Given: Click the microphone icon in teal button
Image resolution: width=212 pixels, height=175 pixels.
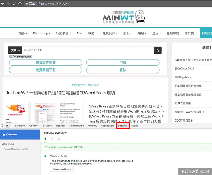Looking at the screenshot, I should click(x=203, y=33).
